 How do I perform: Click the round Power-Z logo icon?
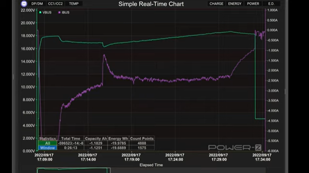point(24,4)
